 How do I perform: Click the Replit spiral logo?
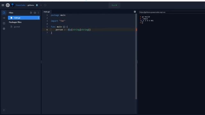click(8, 5)
